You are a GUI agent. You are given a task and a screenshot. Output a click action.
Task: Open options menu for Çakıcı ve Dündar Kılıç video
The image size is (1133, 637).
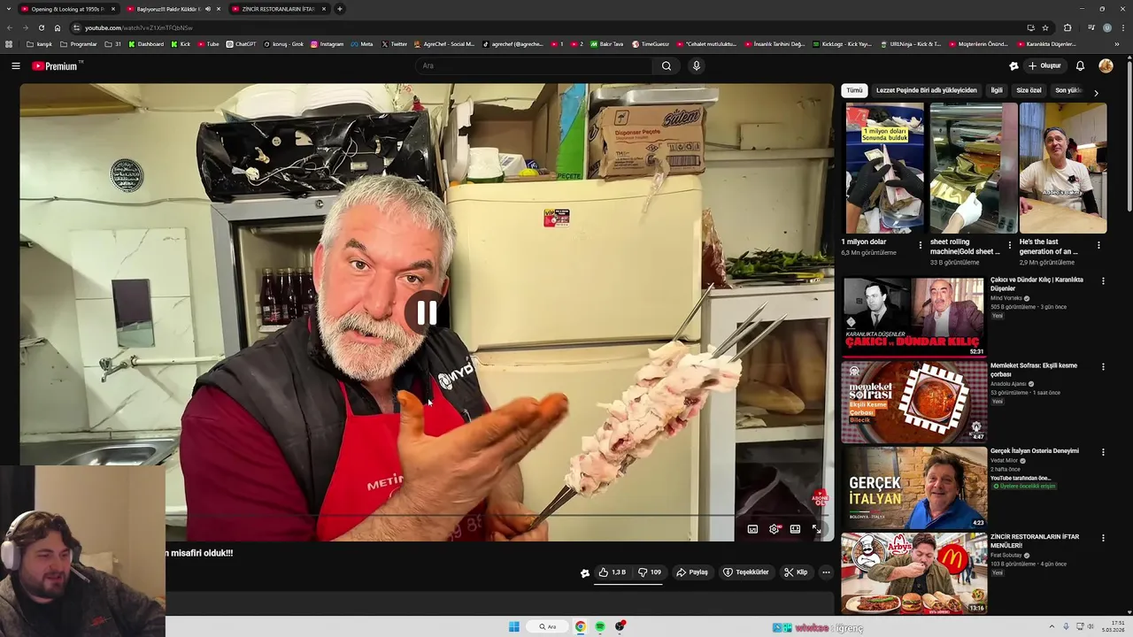click(1103, 281)
